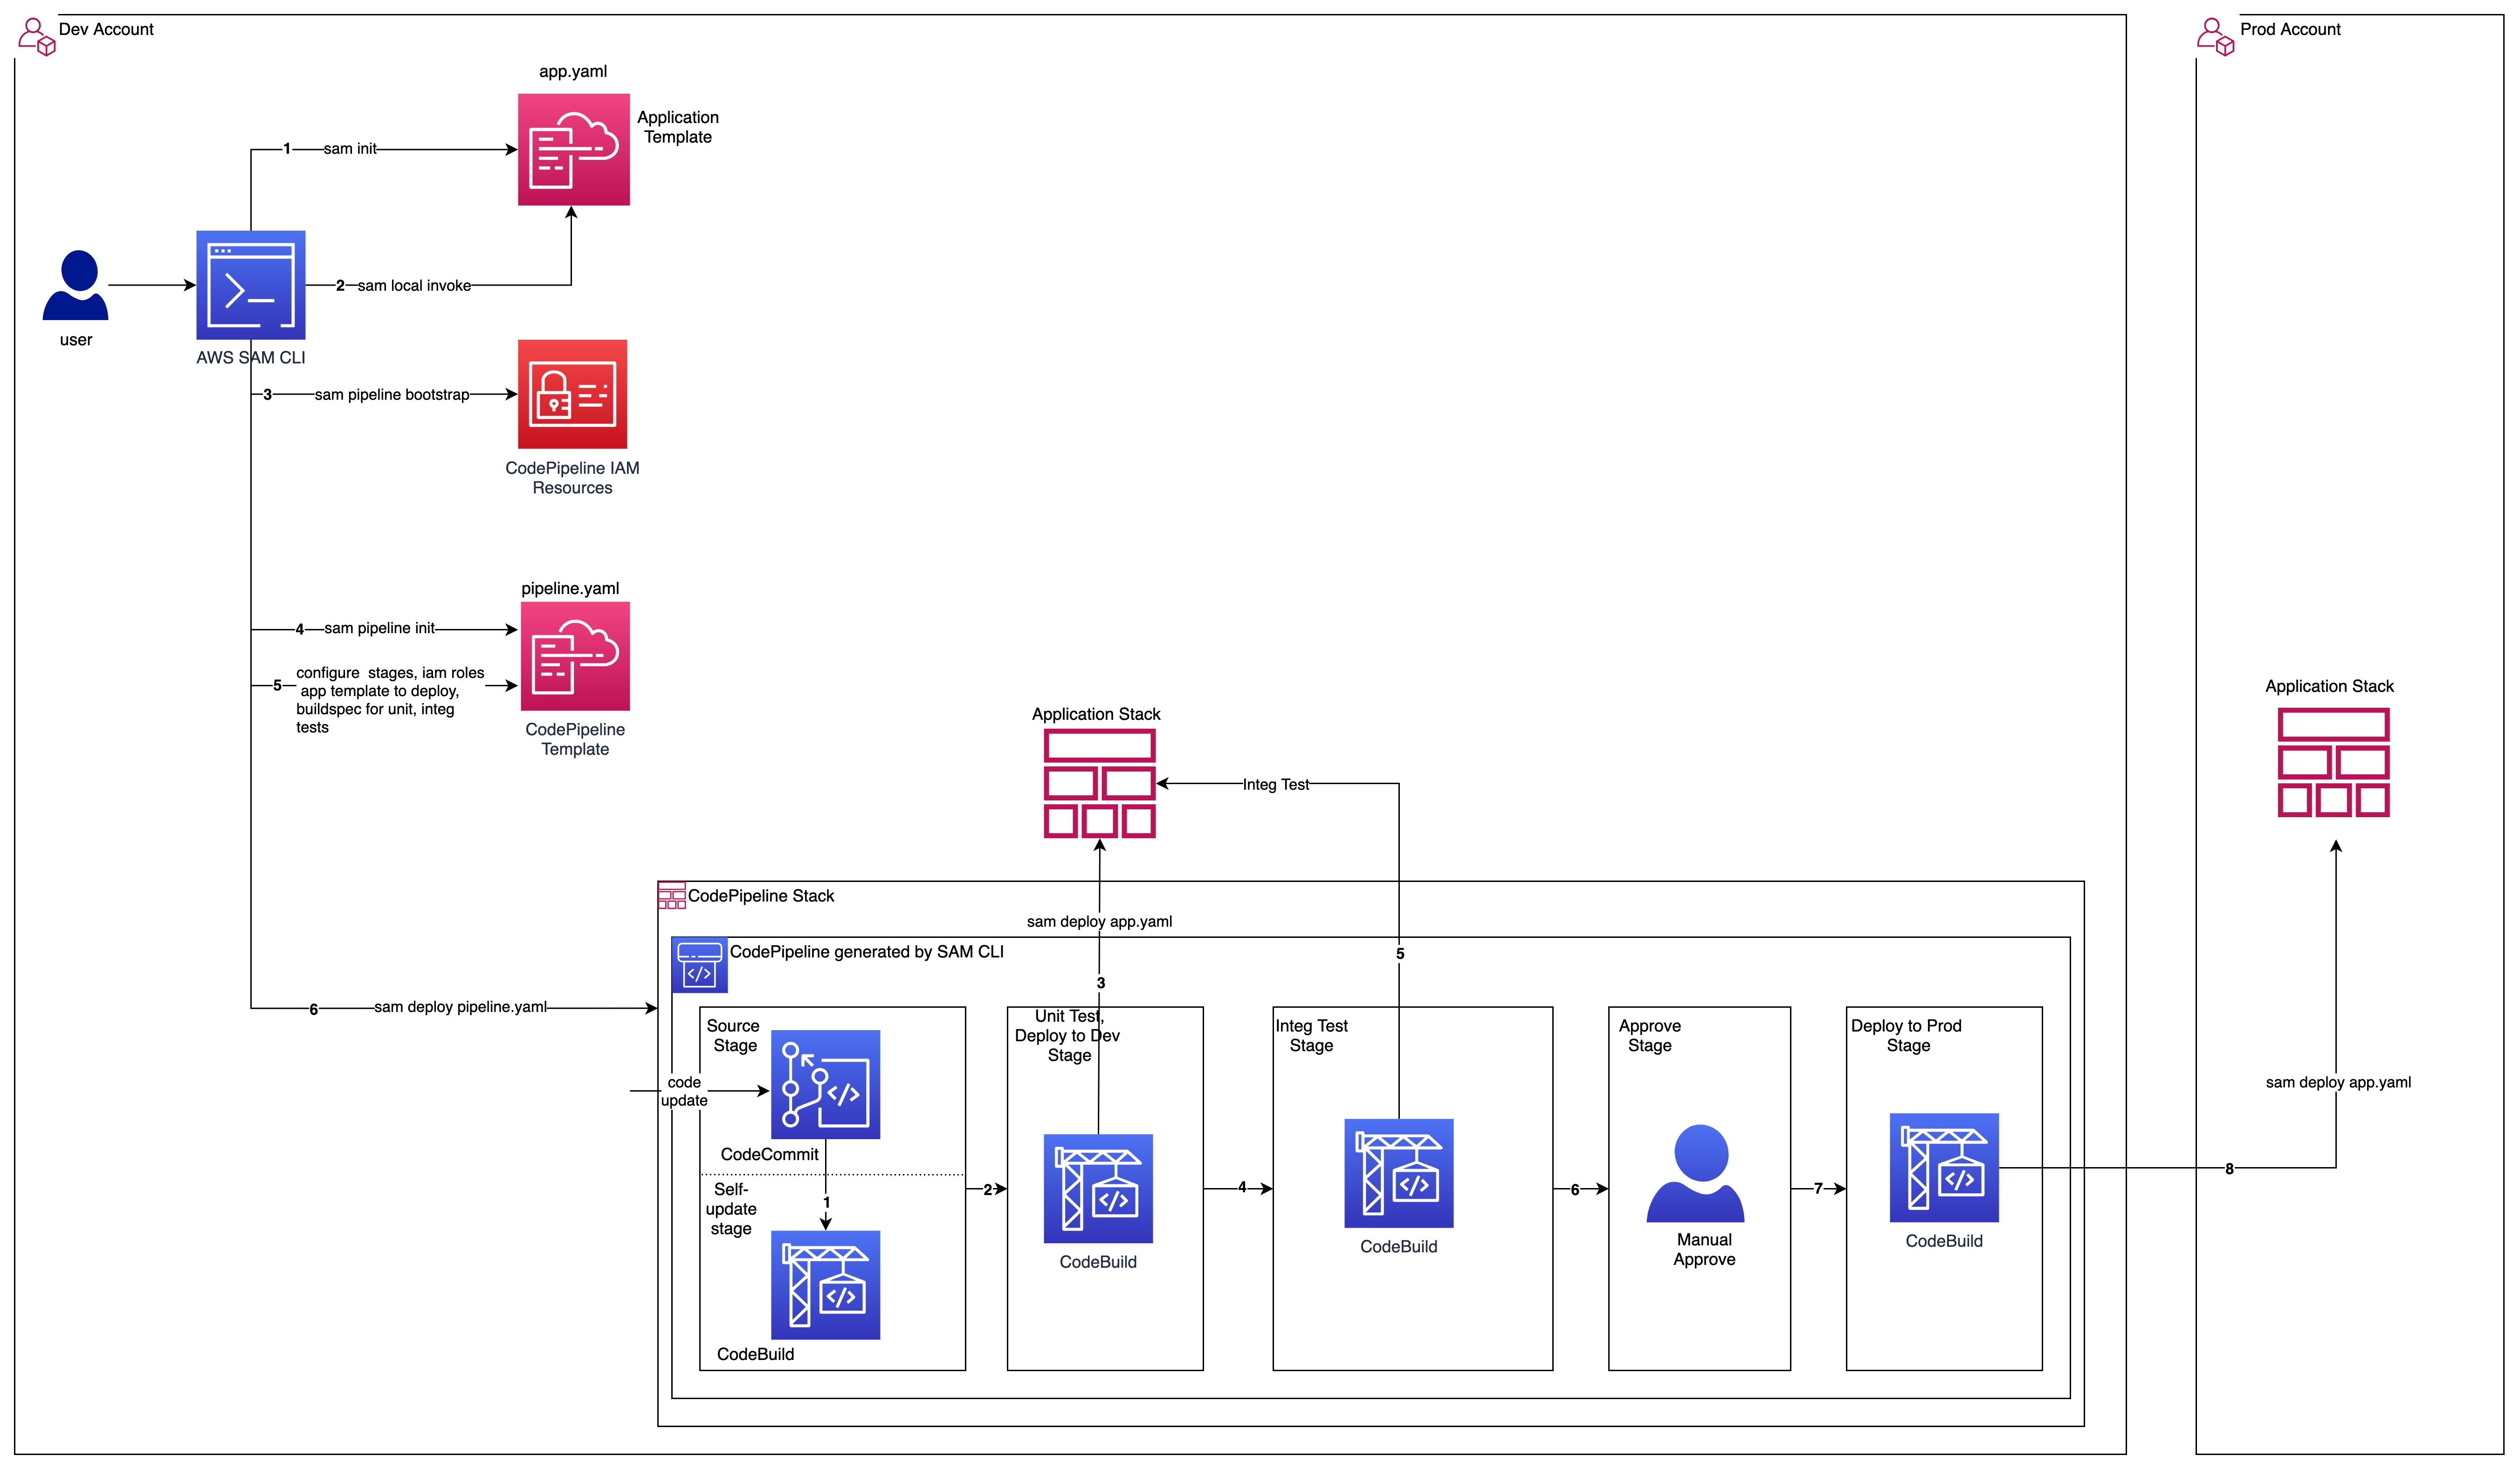
Task: Select the 'pipeline.yaml' caption
Action: coord(570,588)
